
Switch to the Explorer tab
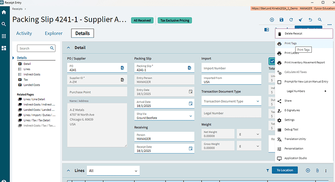point(53,33)
